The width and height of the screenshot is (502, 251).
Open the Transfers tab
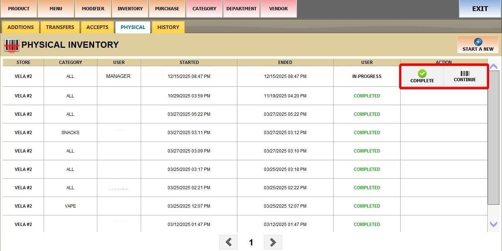60,27
